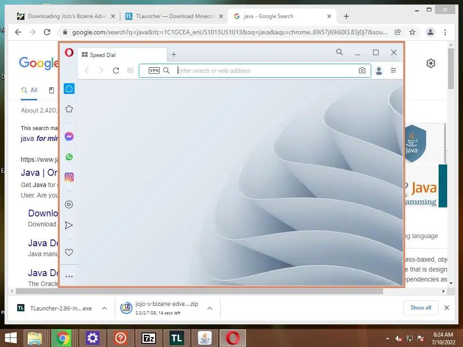Open Opera search tabs magnifier

[340, 52]
